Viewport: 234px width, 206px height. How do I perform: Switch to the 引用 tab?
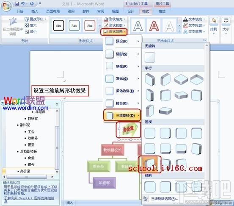(71, 11)
